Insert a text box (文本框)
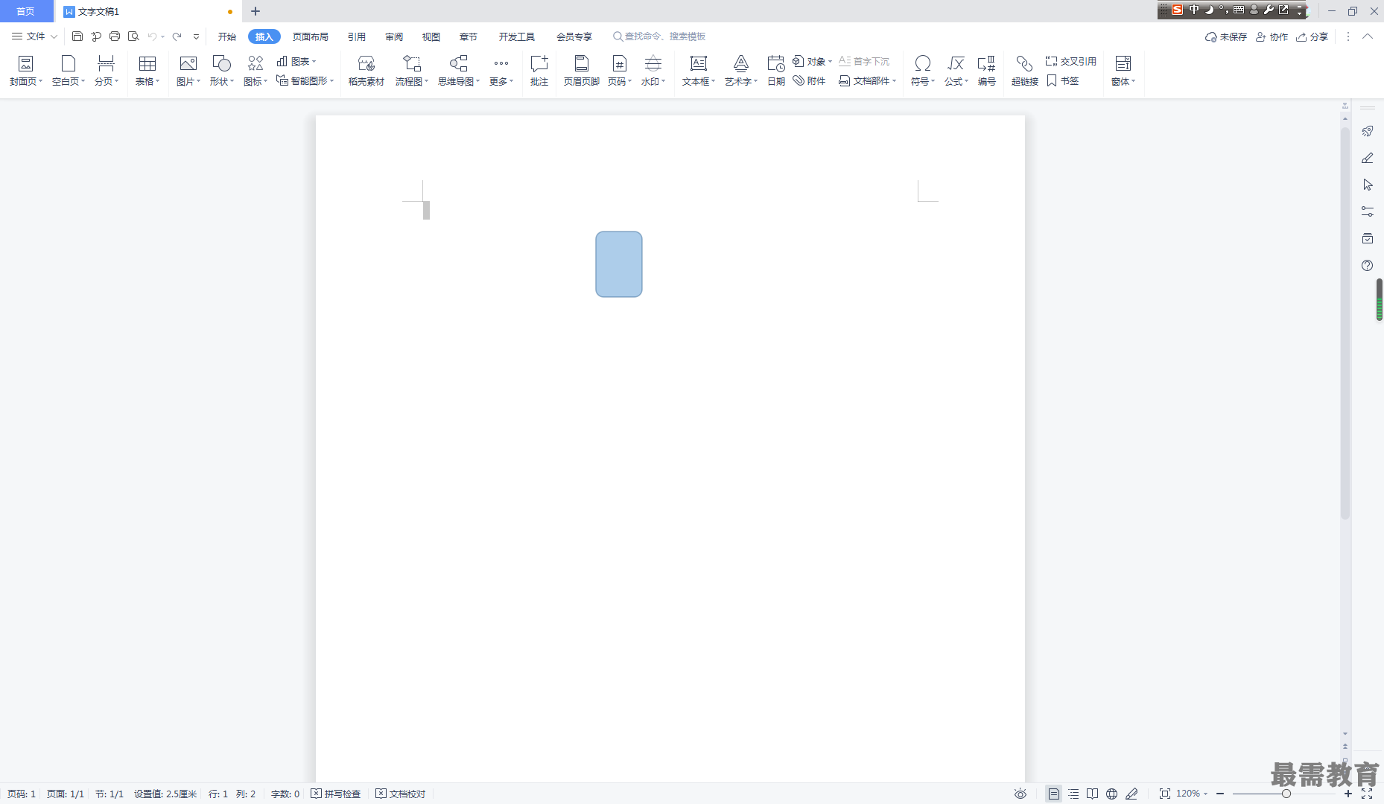Screen dimensions: 1384x804 coord(699,71)
